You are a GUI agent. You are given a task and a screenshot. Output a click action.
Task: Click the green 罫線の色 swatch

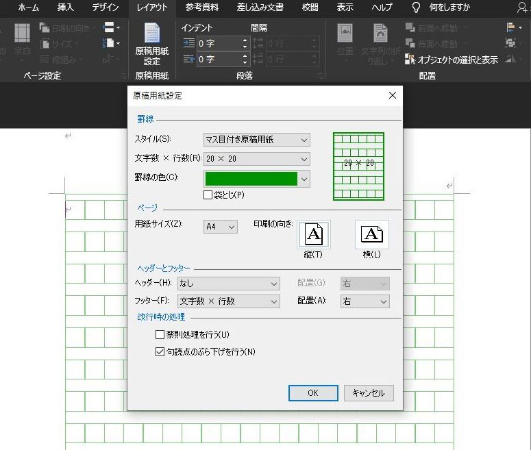pyautogui.click(x=251, y=179)
